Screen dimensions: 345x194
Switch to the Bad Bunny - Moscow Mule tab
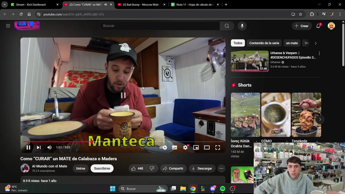pyautogui.click(x=141, y=5)
